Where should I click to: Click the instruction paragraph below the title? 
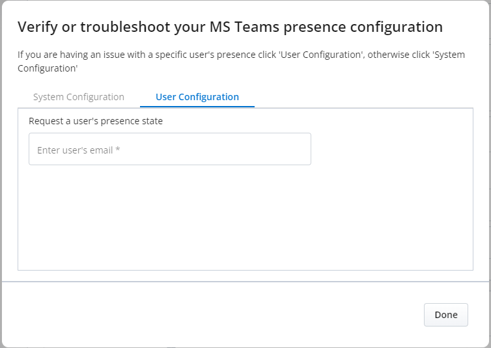click(241, 61)
